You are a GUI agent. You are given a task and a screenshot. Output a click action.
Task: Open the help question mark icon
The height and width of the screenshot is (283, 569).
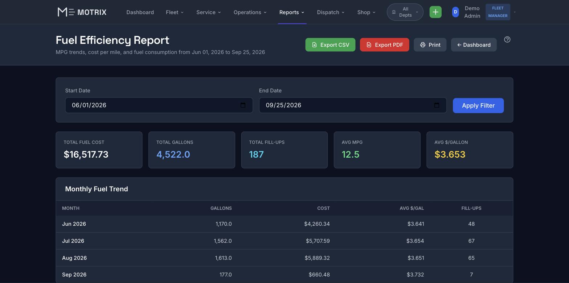pyautogui.click(x=507, y=39)
